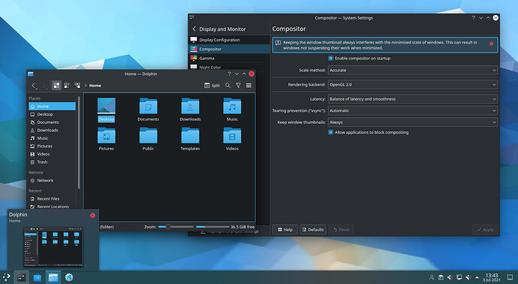Switch Dolphin to Icons view mode
518x284 pixels.
[x=56, y=86]
